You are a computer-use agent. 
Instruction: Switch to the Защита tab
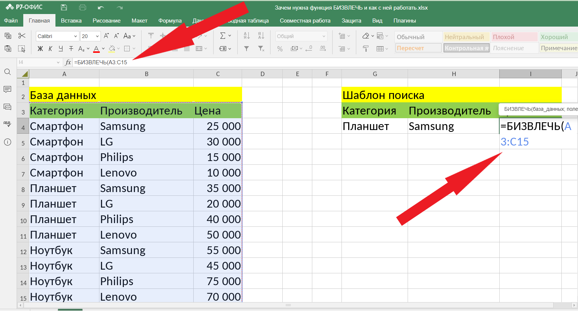pyautogui.click(x=351, y=21)
